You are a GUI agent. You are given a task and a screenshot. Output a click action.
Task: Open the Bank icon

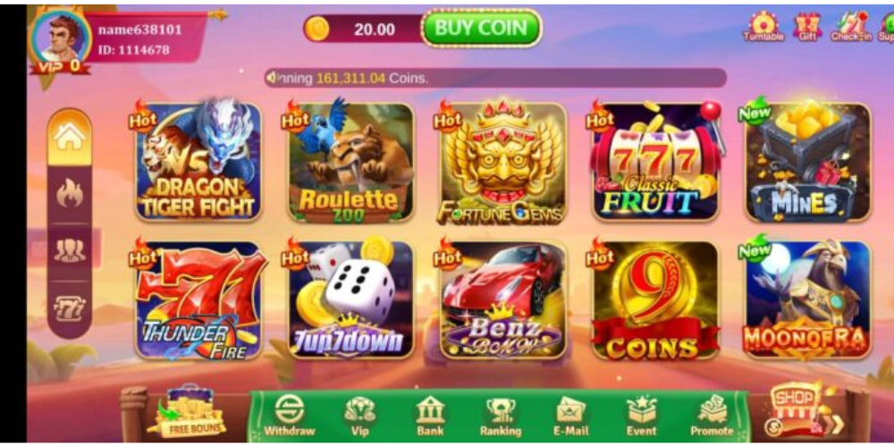click(x=430, y=416)
